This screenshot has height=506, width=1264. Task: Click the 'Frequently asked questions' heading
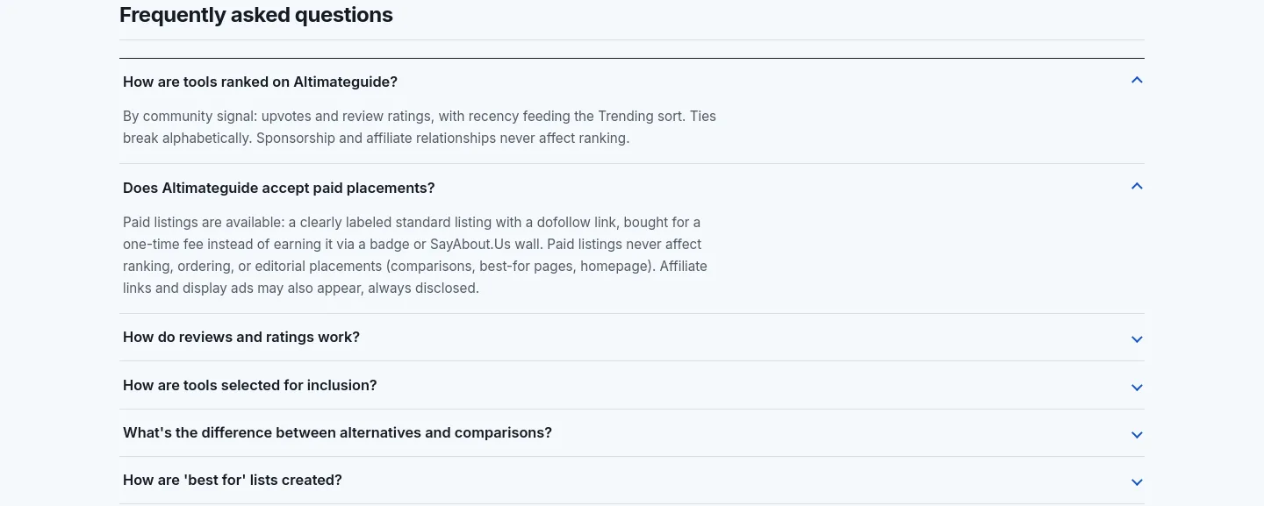(x=256, y=15)
